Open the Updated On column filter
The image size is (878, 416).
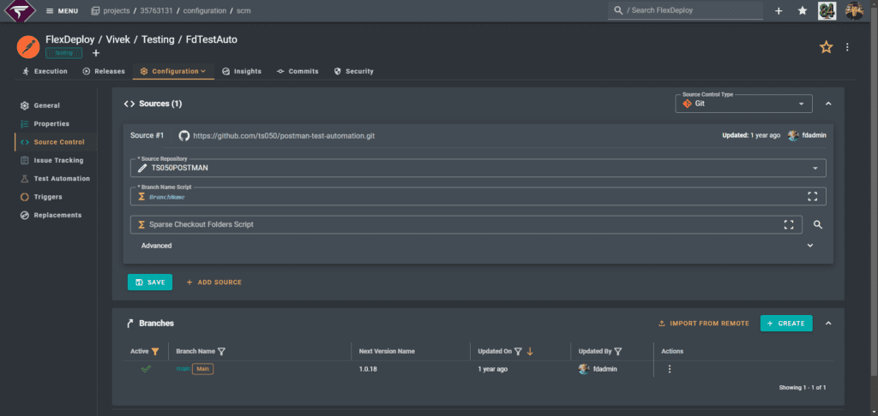(x=518, y=352)
